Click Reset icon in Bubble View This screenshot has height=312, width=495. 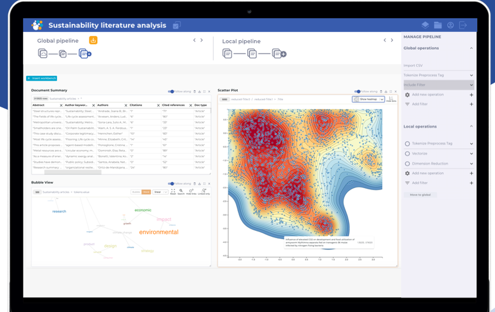pos(173,192)
